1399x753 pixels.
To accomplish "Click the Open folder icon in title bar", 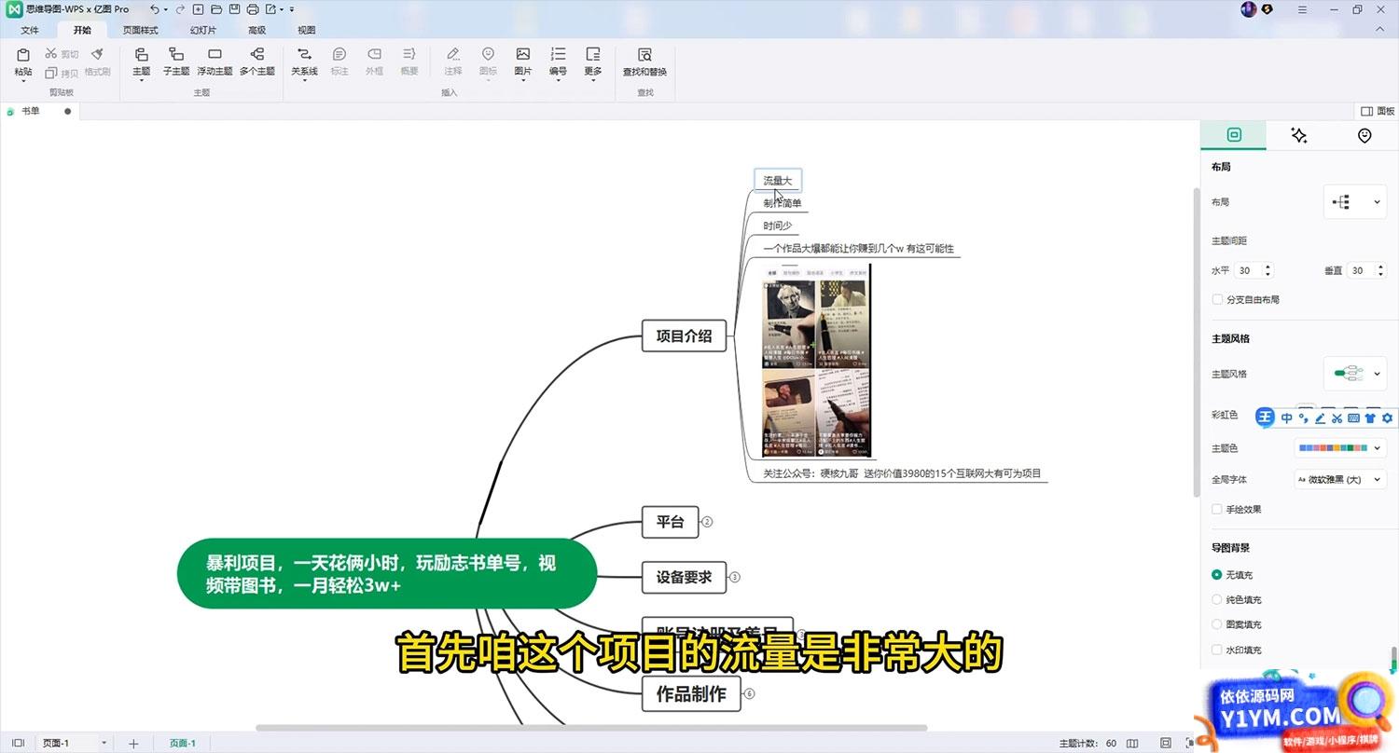I will [215, 9].
